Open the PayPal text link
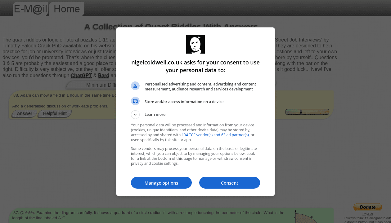Viewport: 391px width, 223px height. click(368, 214)
